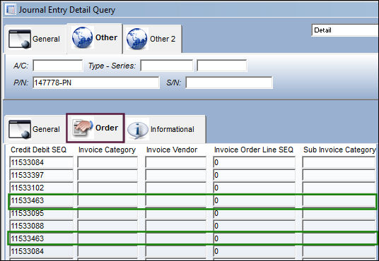Click the globe icon on Other 2 tab
This screenshot has height=261, width=379.
[136, 39]
